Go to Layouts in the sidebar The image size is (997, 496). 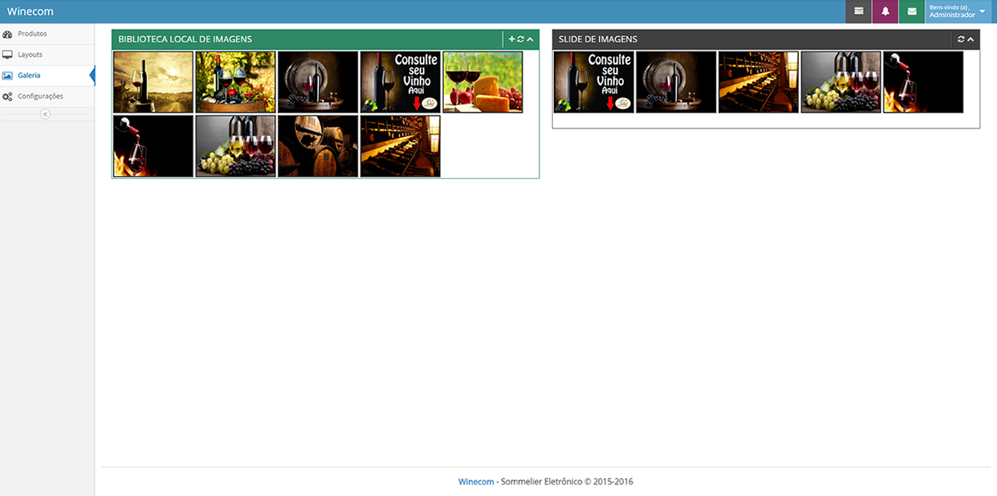tap(30, 55)
